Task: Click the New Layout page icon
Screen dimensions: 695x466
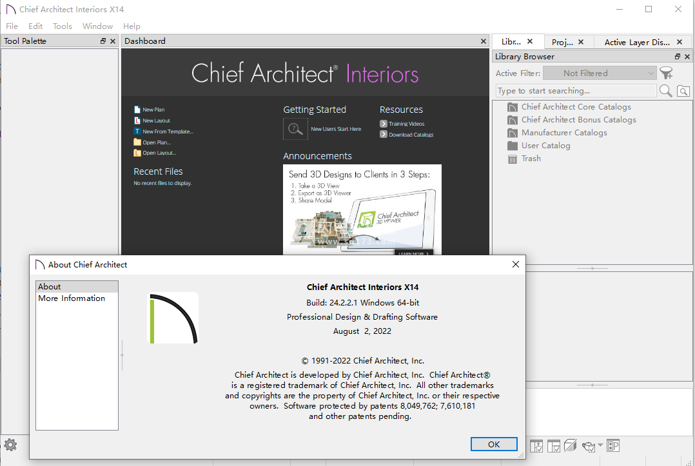Action: 137,121
